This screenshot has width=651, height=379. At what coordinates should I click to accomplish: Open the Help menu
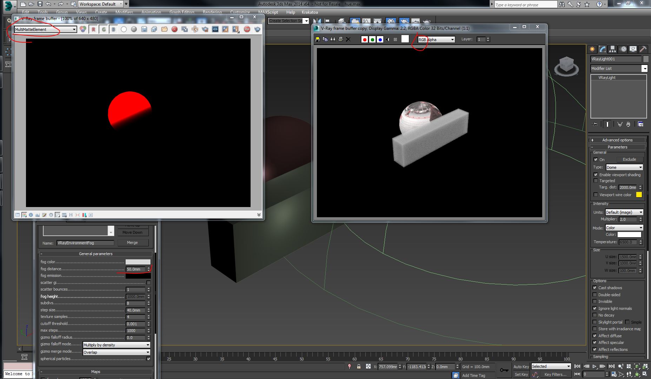(x=291, y=12)
